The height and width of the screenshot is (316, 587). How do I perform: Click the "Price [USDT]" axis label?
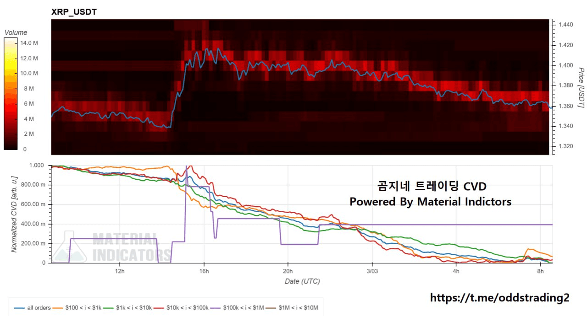coord(581,88)
